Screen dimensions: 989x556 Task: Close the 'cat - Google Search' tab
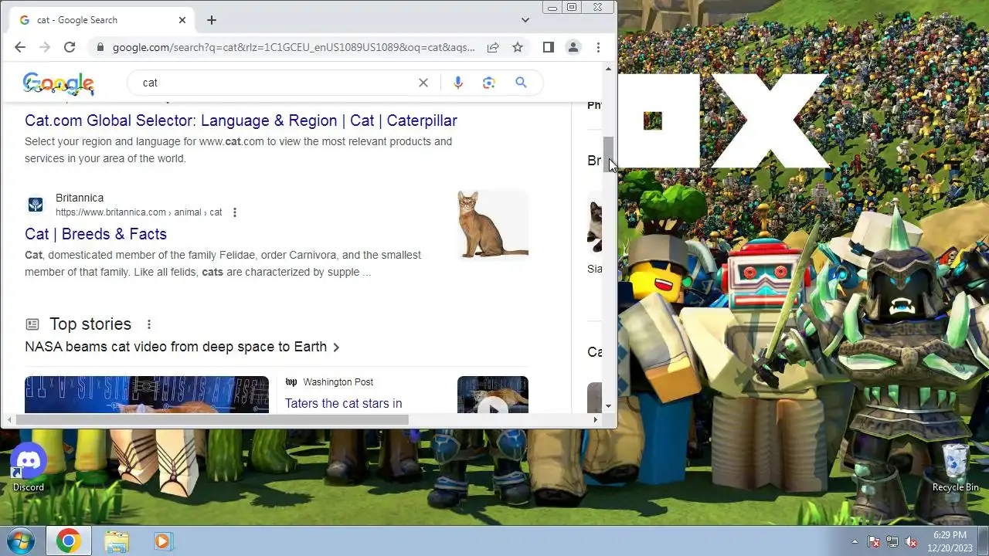[x=182, y=20]
